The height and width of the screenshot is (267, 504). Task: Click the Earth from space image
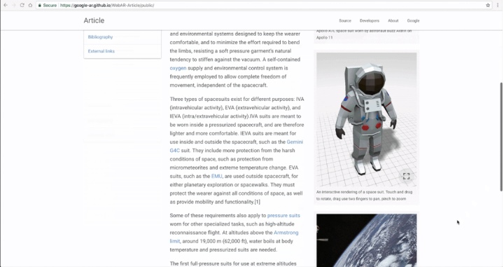coord(366,240)
